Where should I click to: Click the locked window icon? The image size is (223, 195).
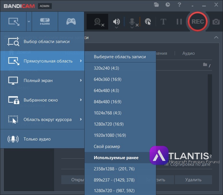[x=14, y=100]
